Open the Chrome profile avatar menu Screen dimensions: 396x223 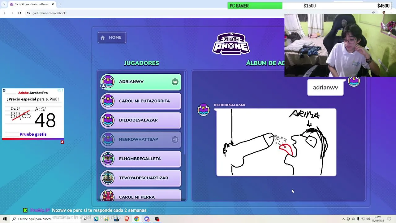coord(384,13)
